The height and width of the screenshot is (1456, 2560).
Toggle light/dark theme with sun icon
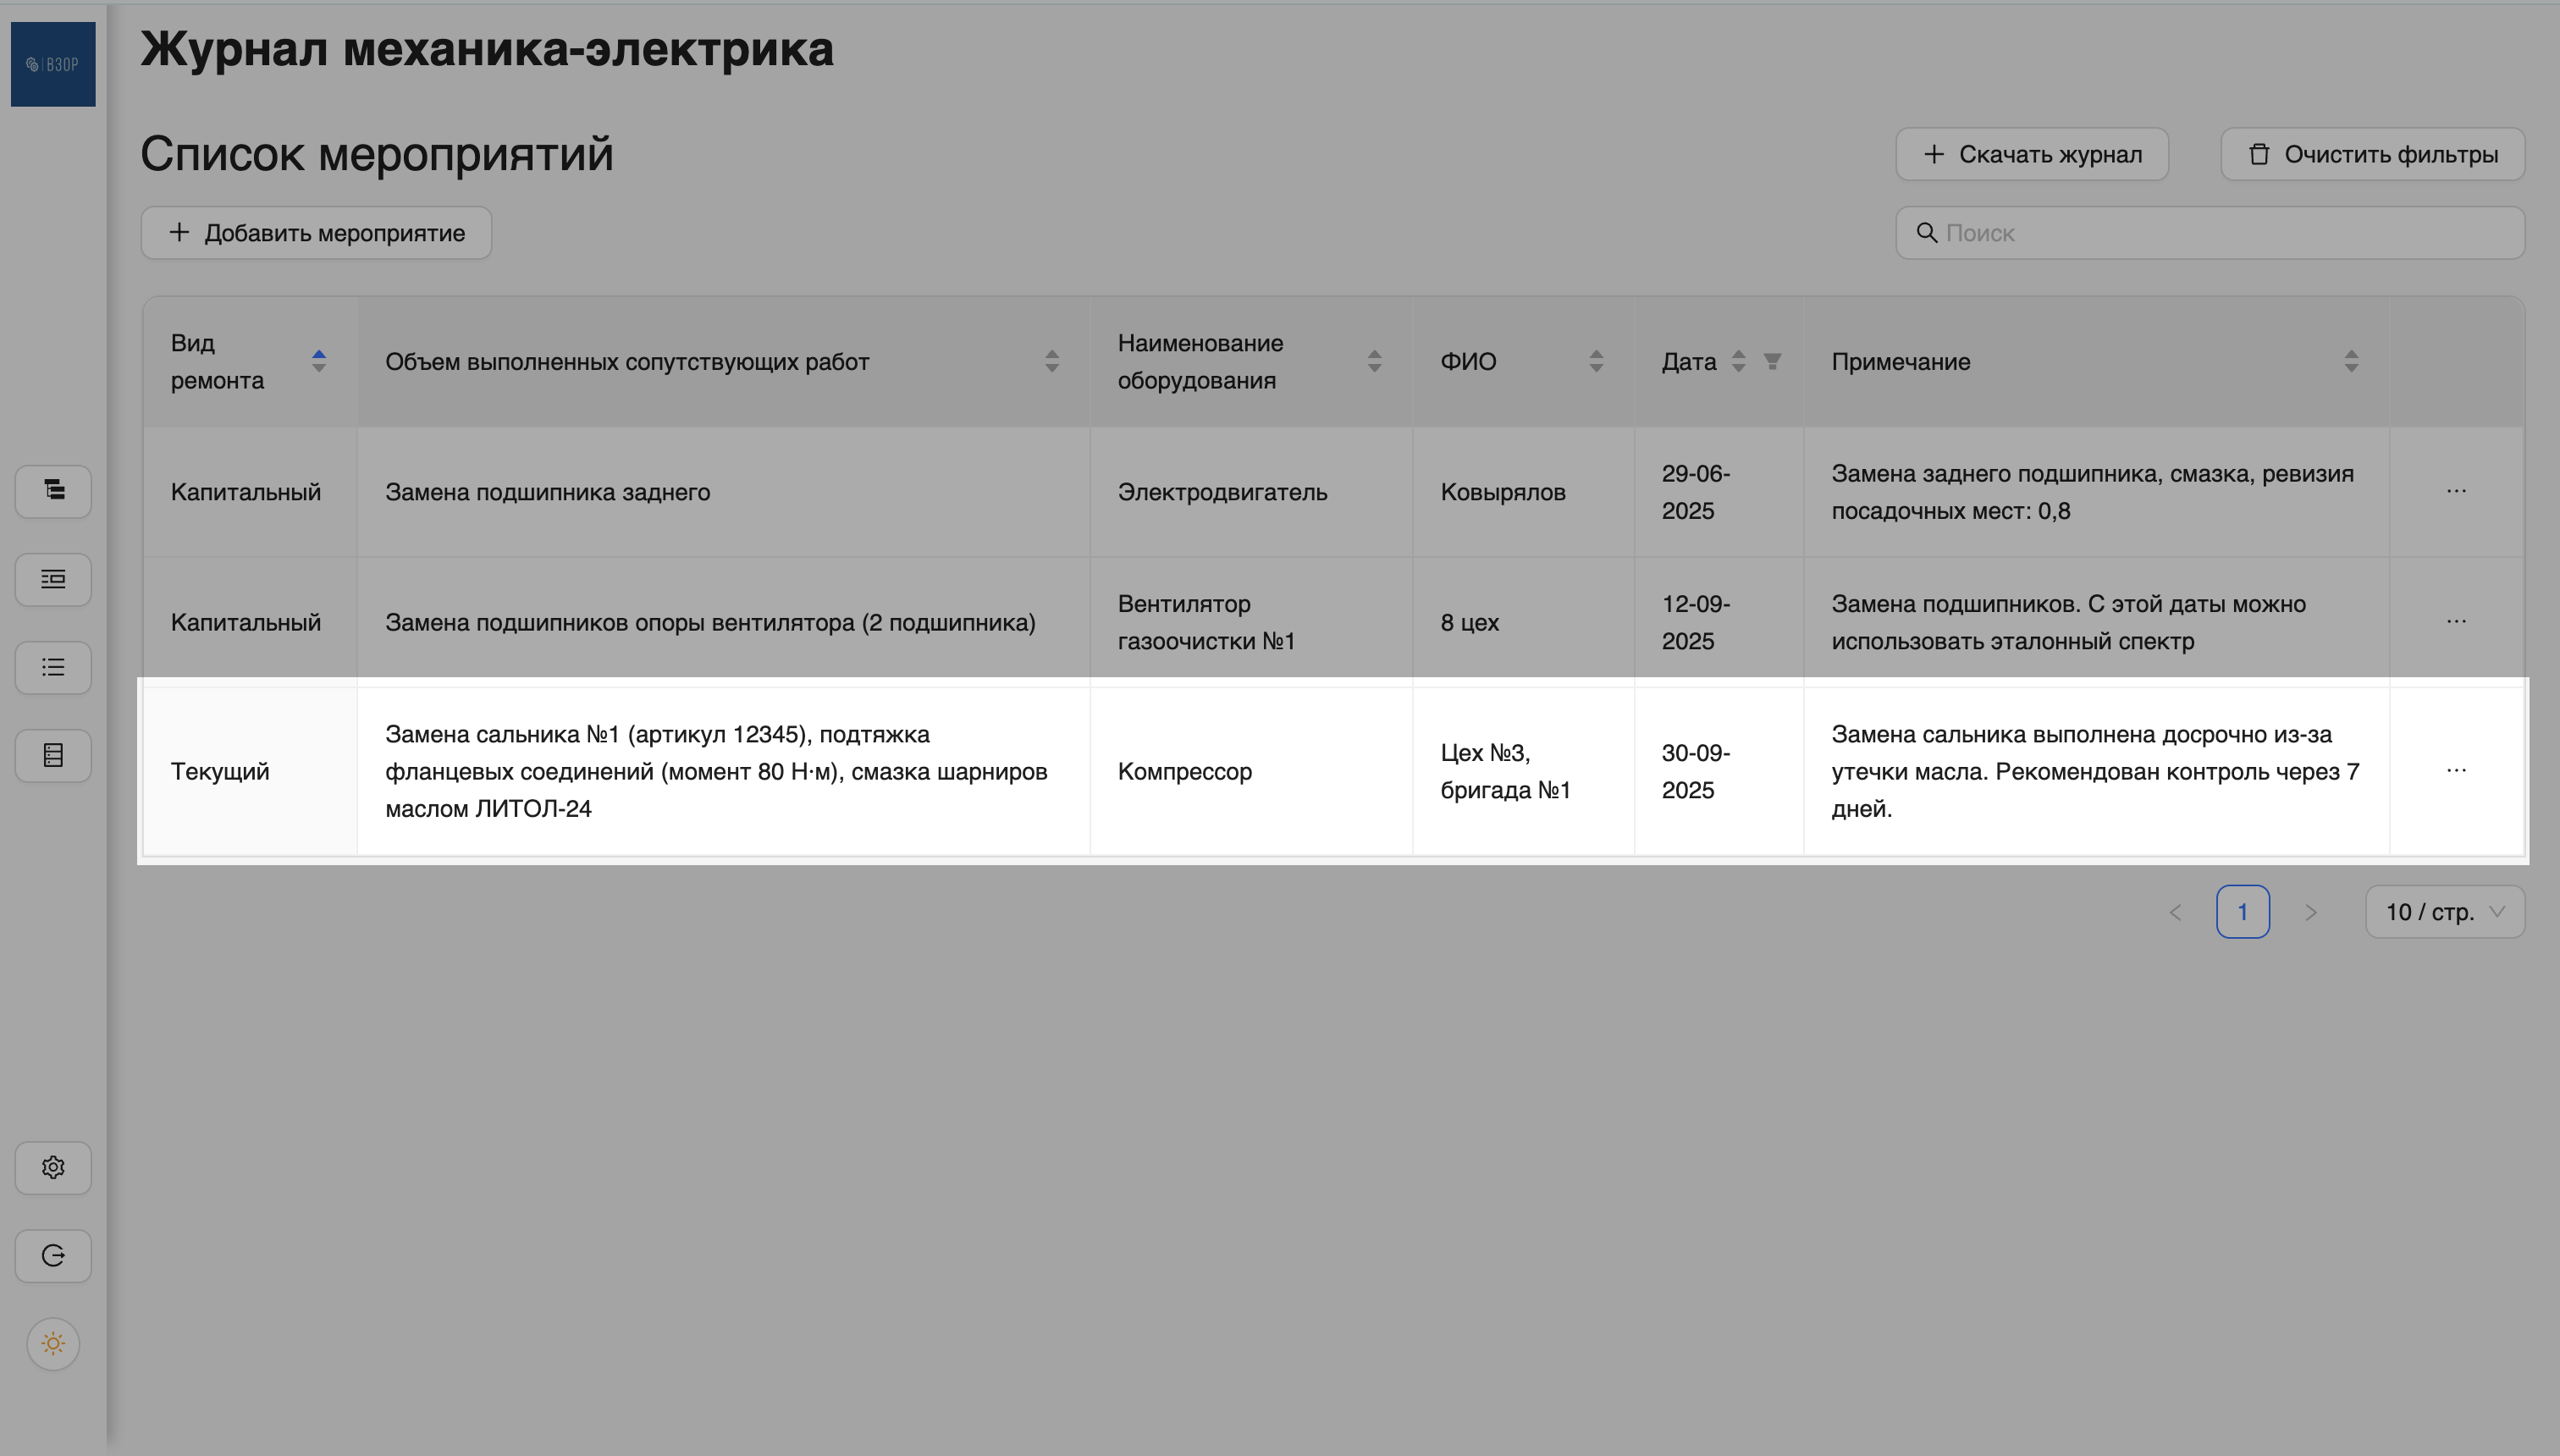(x=52, y=1344)
